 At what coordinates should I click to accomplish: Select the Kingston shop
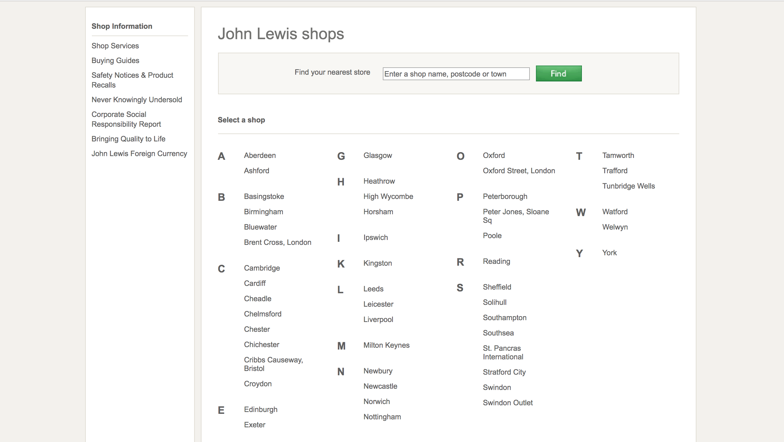[378, 263]
